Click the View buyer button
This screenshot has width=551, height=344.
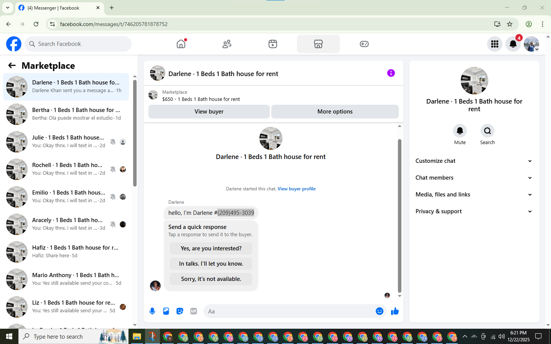pyautogui.click(x=209, y=112)
